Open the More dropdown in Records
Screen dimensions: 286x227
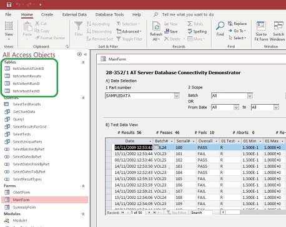(196, 39)
